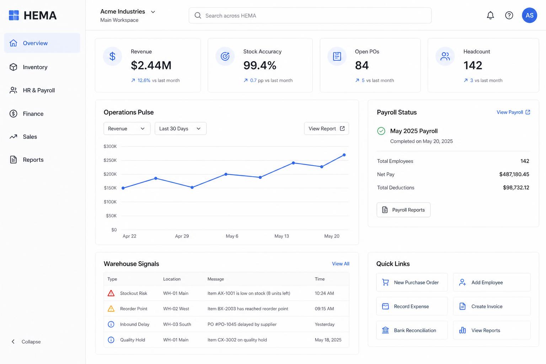Click the New Purchase Order quick link
Viewport: 546px width, 364px height.
click(x=412, y=283)
